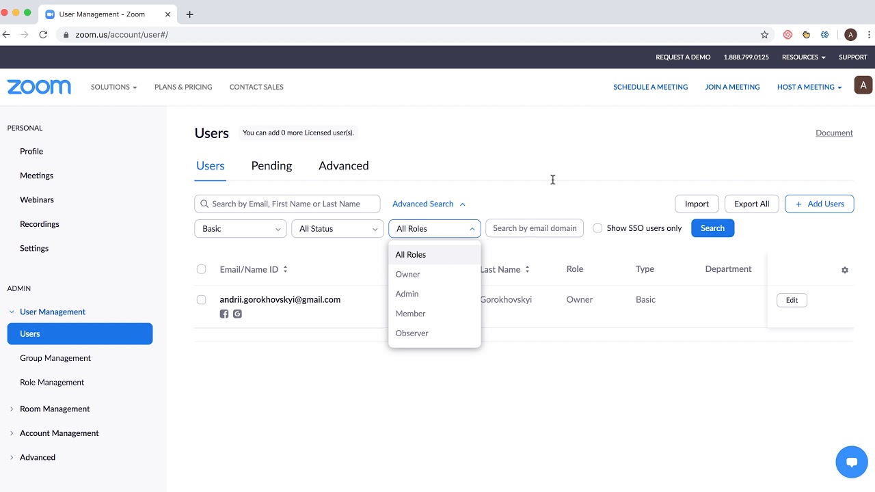Viewport: 875px width, 492px height.
Task: Click the Google login icon under the email
Action: click(237, 314)
